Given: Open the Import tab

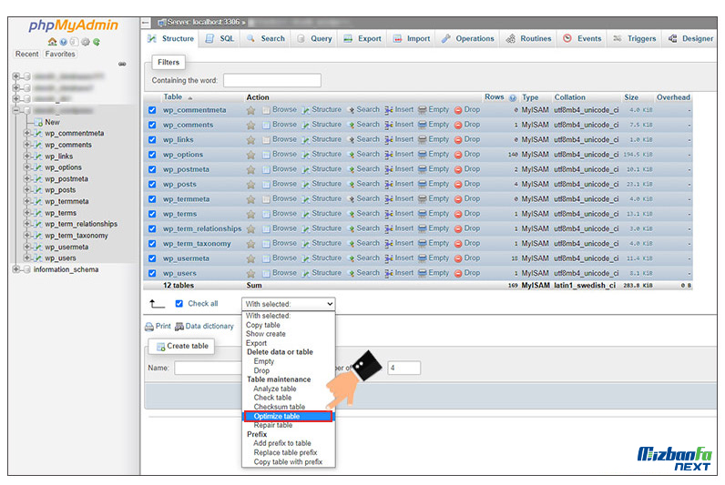Looking at the screenshot, I should (412, 39).
